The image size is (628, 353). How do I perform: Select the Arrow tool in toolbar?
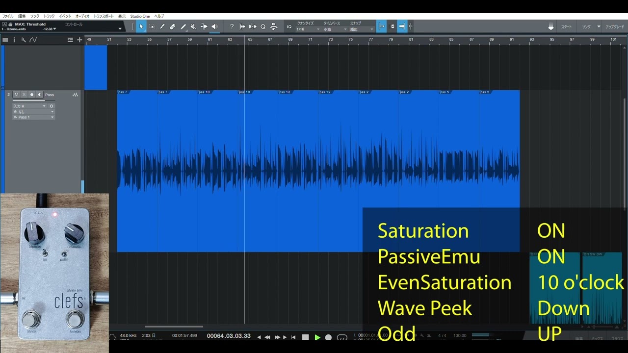pos(141,26)
